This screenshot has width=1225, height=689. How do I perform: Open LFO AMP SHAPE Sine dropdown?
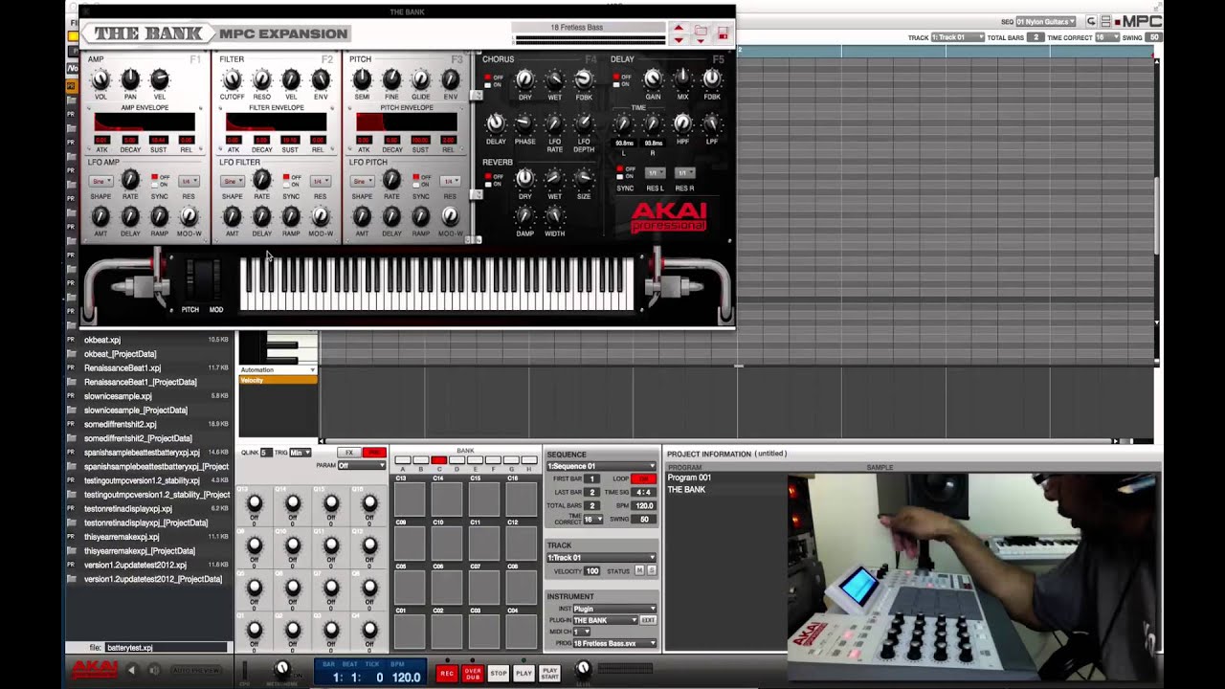[x=100, y=181]
